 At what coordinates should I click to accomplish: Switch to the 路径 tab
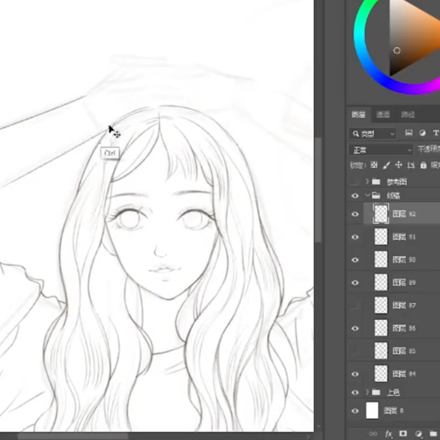(x=408, y=114)
